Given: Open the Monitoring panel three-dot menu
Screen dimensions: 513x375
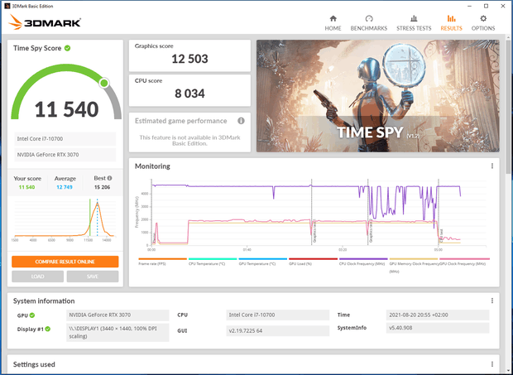Looking at the screenshot, I should [x=492, y=166].
